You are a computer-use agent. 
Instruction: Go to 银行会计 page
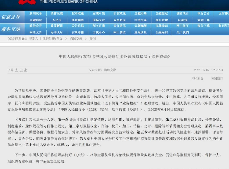(204, 13)
